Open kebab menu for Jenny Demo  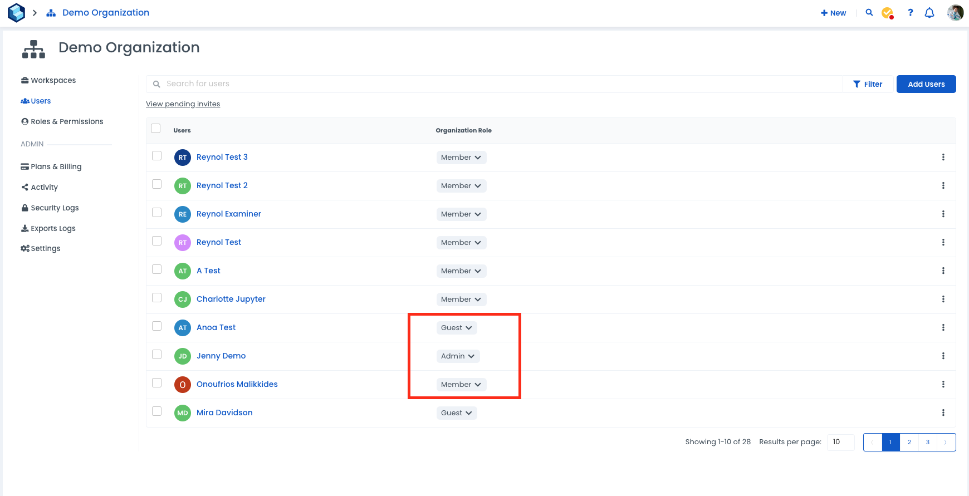943,356
